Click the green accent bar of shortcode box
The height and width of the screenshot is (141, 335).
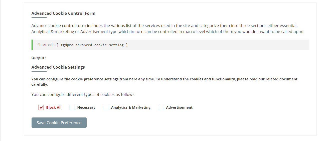(32, 45)
